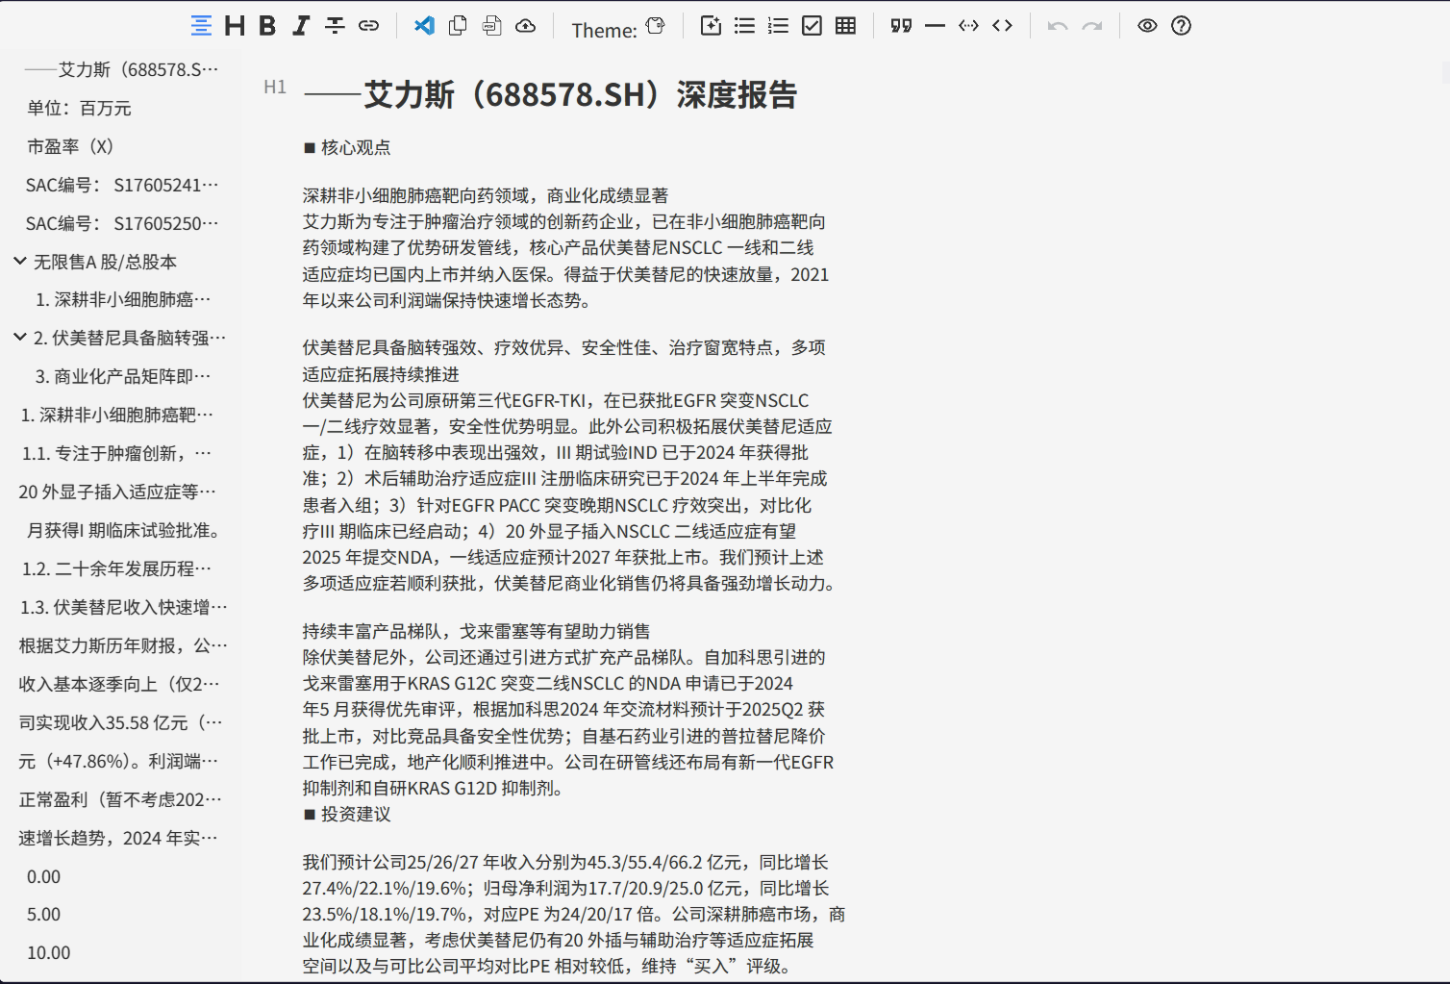Open the help dialog
The height and width of the screenshot is (984, 1450).
tap(1181, 26)
